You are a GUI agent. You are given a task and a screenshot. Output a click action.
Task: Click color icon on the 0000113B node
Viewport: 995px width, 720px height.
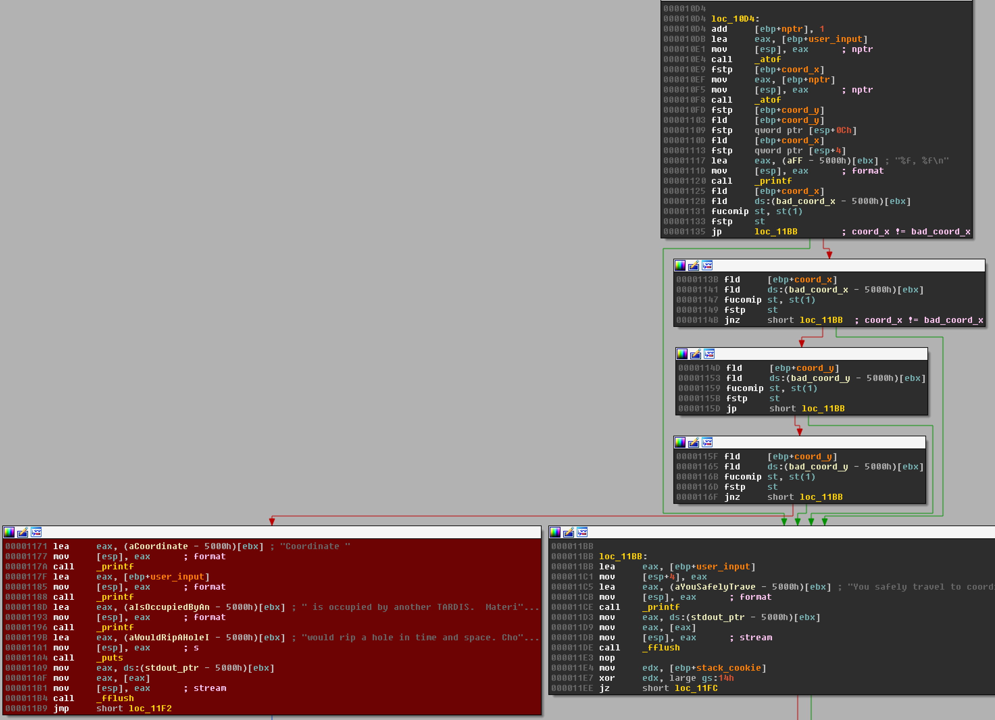click(680, 265)
